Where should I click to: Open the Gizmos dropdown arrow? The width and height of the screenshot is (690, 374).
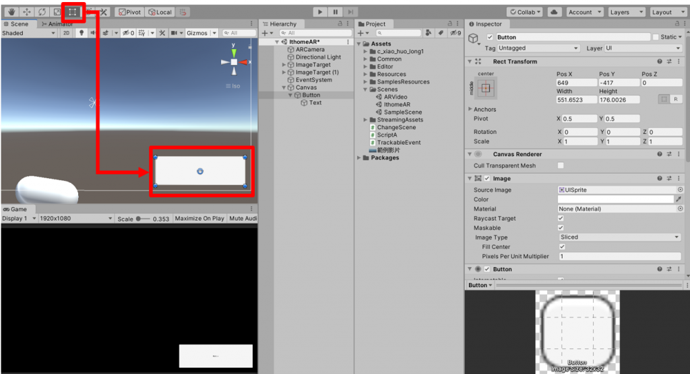(x=214, y=33)
